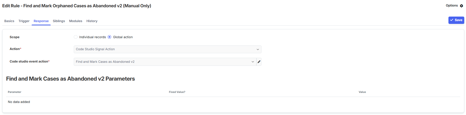
Task: Click the checkmark icon on Save button
Action: point(452,20)
